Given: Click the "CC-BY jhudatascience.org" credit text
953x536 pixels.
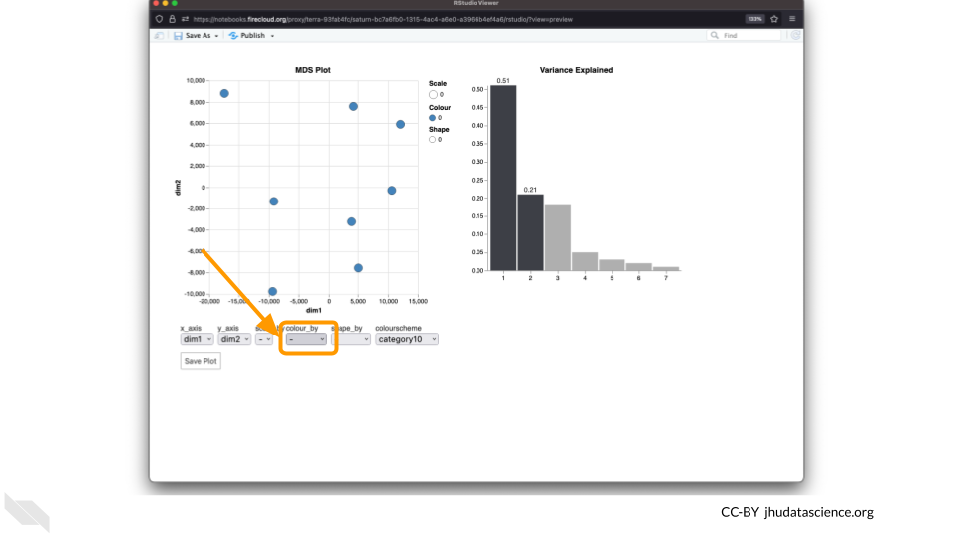Looking at the screenshot, I should point(797,512).
